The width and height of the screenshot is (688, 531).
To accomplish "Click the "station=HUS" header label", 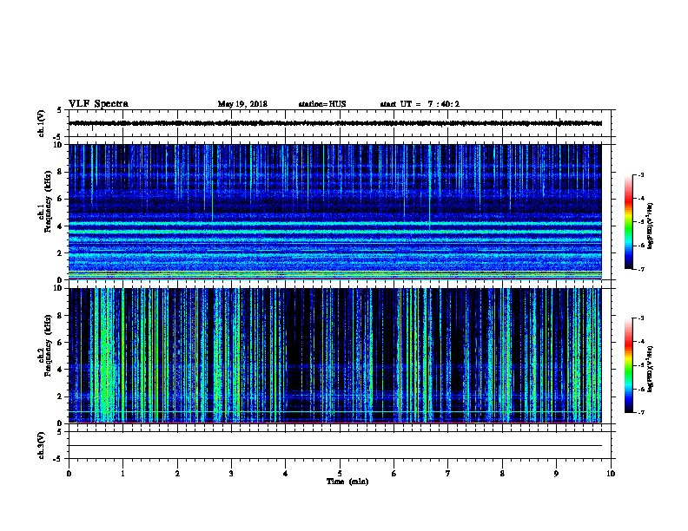I will coord(322,104).
